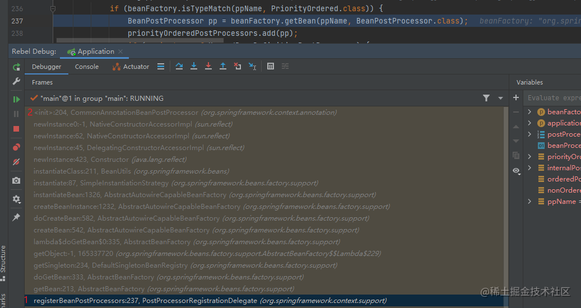Rerun the Application debug session
This screenshot has width=581, height=308.
click(x=16, y=67)
